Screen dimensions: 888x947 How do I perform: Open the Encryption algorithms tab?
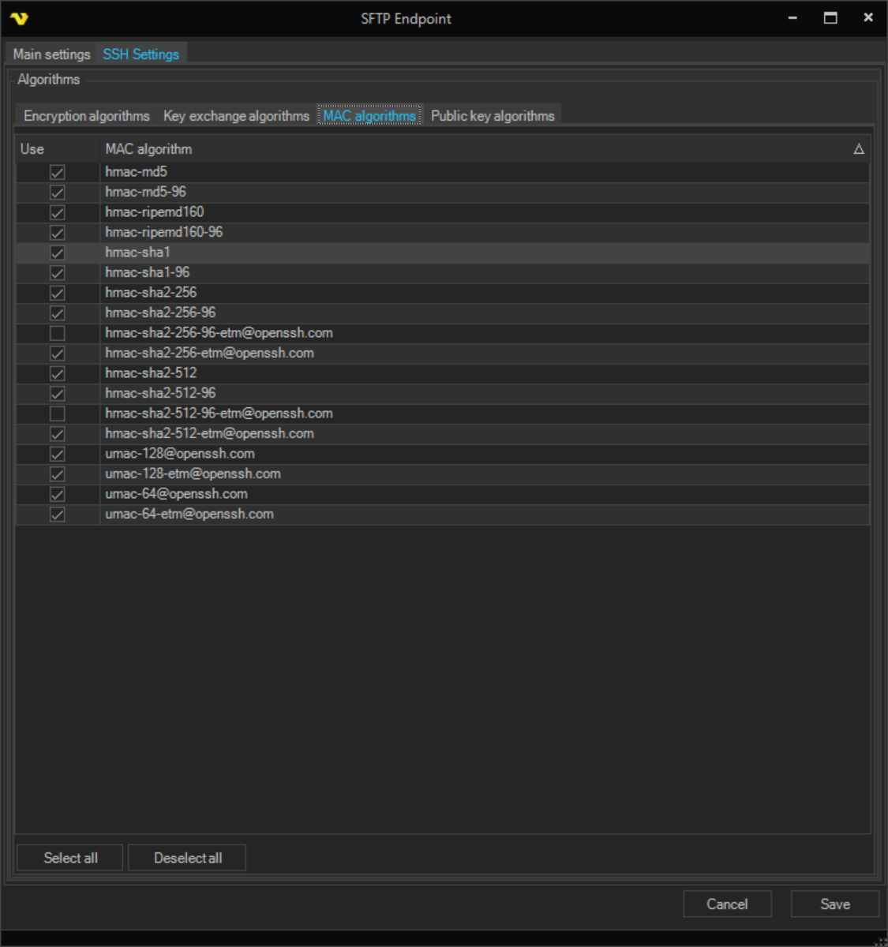coord(86,116)
